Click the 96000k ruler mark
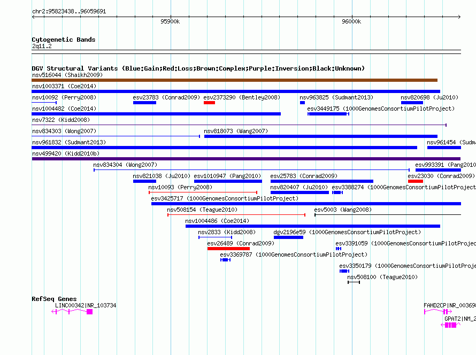Viewport: 476px width, 355px height. point(351,21)
